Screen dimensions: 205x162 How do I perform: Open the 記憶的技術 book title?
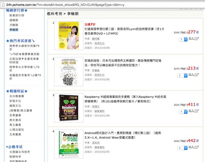(x=123, y=63)
